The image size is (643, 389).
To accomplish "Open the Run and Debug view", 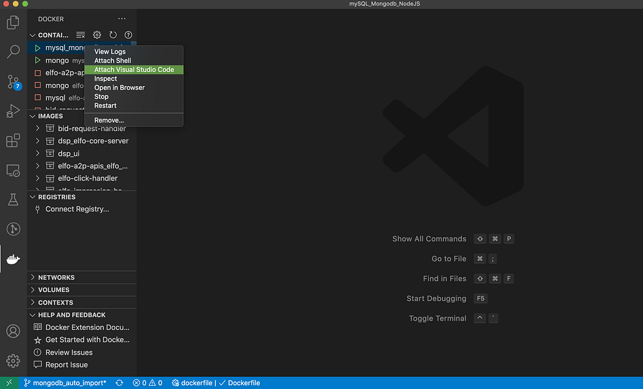I will point(13,111).
